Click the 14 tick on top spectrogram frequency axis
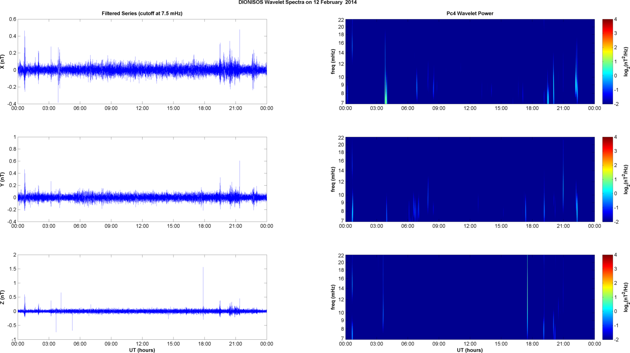This screenshot has height=353, width=630. click(341, 53)
